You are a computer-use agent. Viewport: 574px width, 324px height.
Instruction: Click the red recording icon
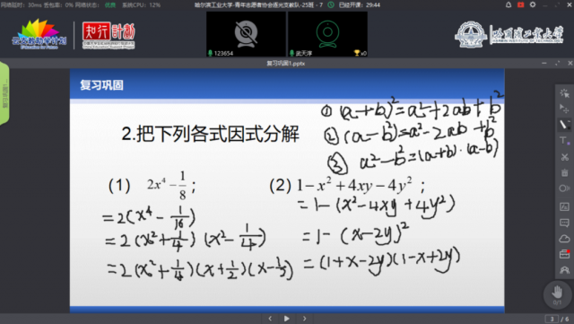[520, 4]
